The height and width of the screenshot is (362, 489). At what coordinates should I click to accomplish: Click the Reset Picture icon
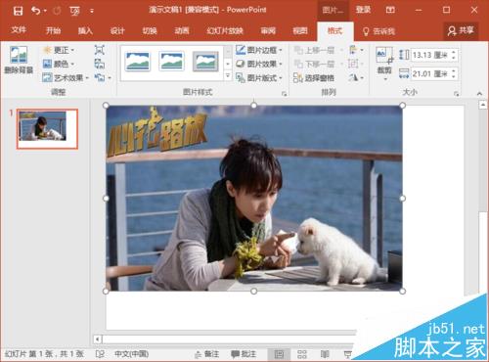click(x=100, y=77)
